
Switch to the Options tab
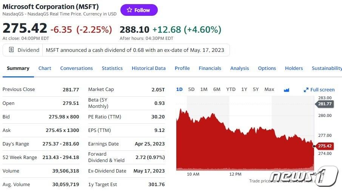(267, 68)
